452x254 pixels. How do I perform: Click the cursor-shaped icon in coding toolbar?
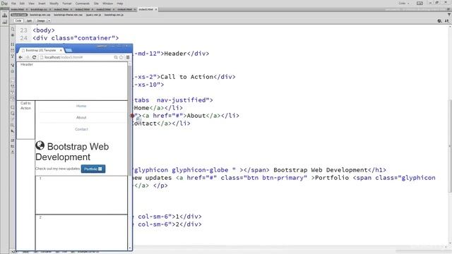[x=13, y=131]
